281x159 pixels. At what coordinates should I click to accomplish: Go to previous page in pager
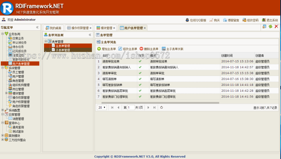click(118, 108)
